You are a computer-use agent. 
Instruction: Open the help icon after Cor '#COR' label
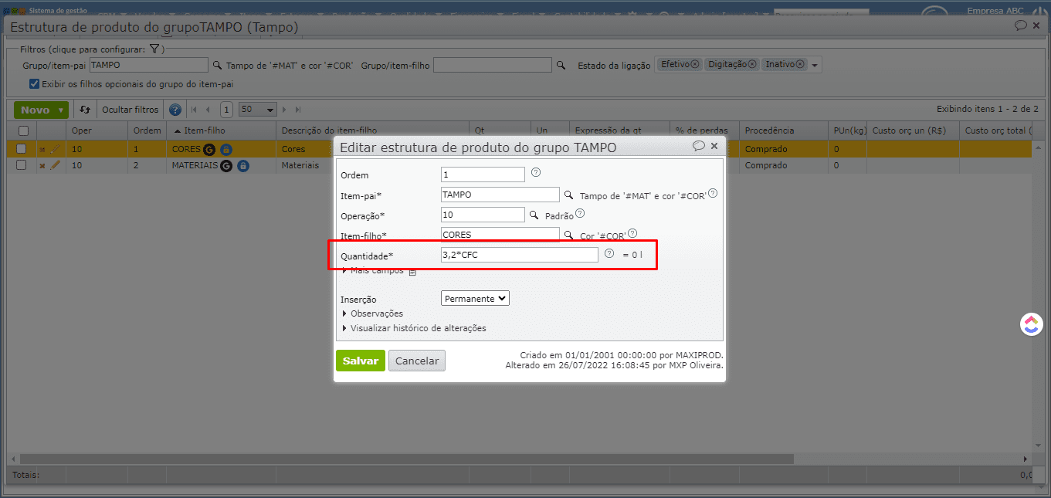632,233
